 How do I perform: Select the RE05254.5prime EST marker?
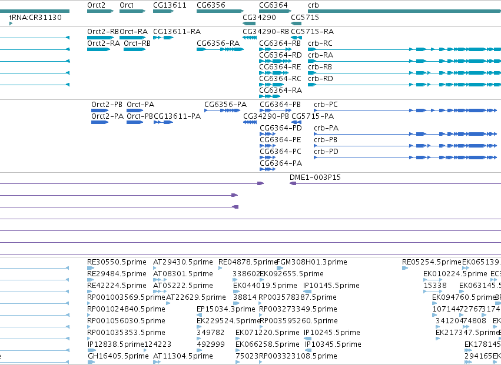tap(405, 268)
